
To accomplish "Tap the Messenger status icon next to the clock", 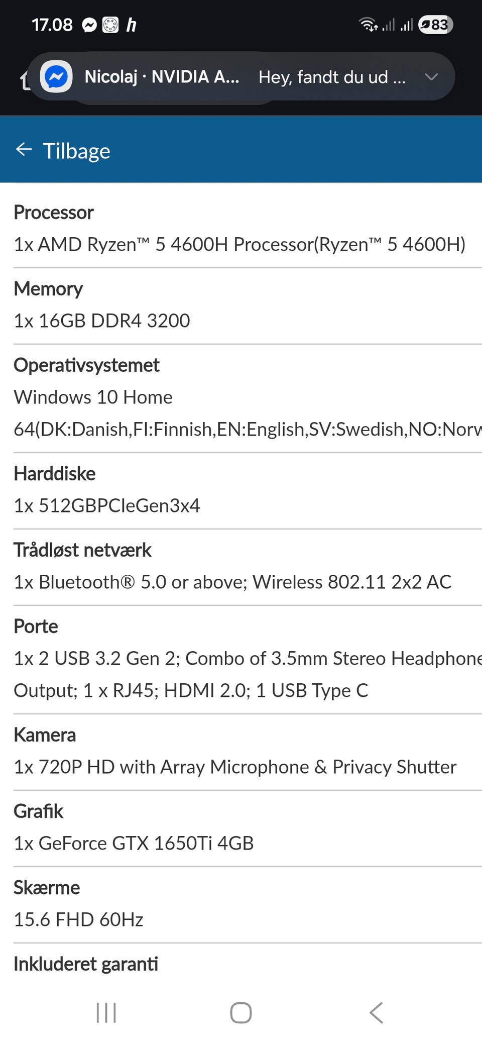I will coord(89,25).
